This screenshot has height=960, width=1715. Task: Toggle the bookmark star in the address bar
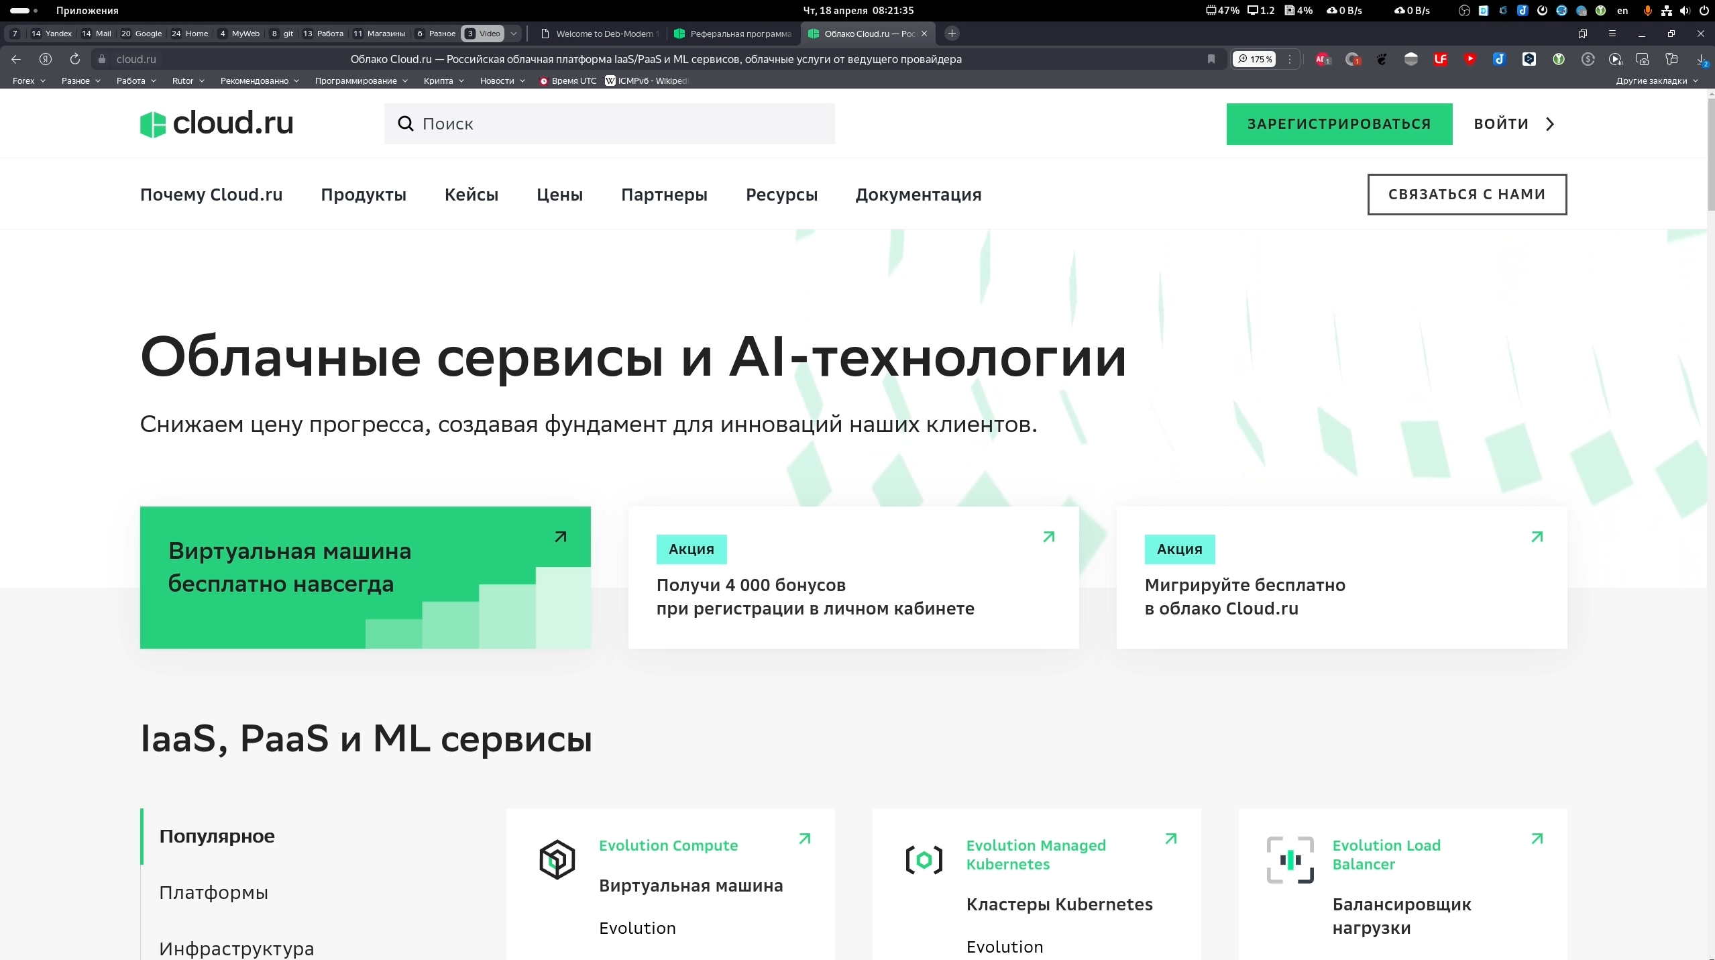point(1211,59)
